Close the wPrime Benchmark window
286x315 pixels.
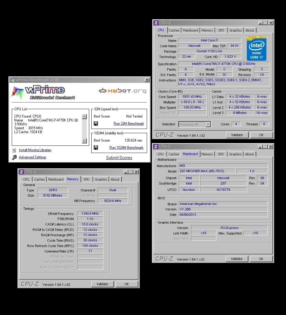(x=147, y=80)
